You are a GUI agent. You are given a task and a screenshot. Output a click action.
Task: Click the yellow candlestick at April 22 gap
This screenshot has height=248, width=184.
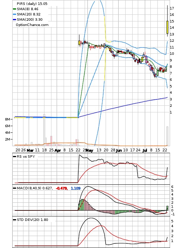pos(79,43)
